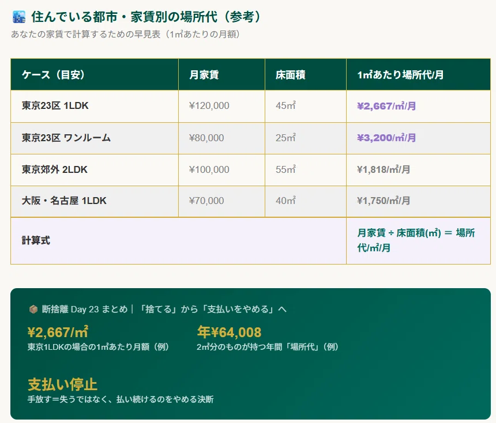This screenshot has width=496, height=423.
Task: Select the rent value ¥70,000
Action: [x=206, y=201]
